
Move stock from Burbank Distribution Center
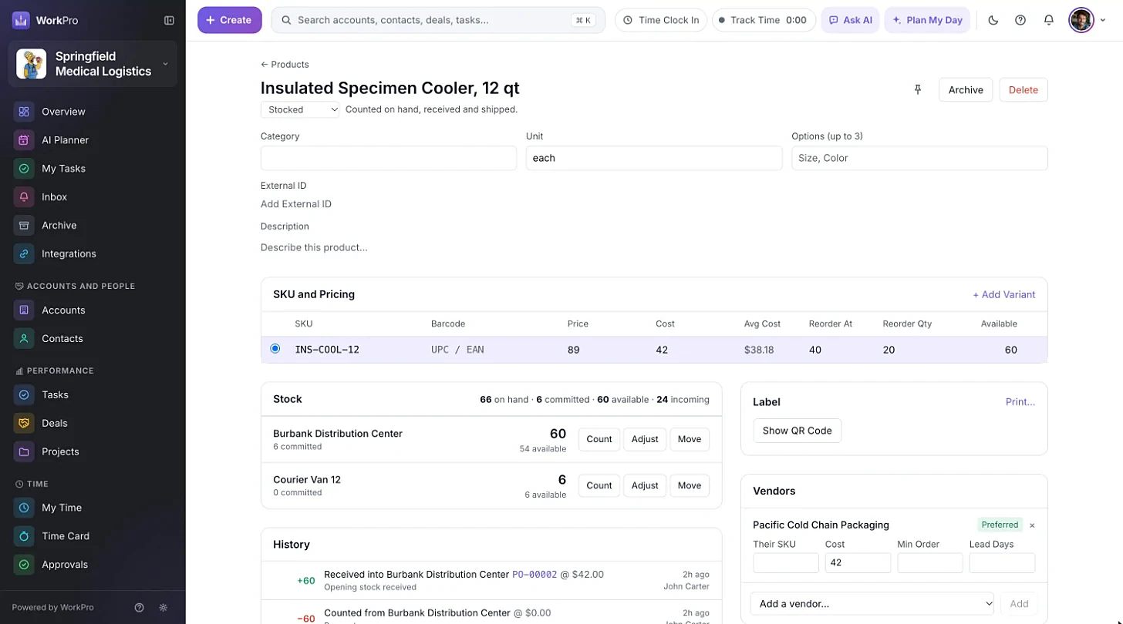[690, 439]
